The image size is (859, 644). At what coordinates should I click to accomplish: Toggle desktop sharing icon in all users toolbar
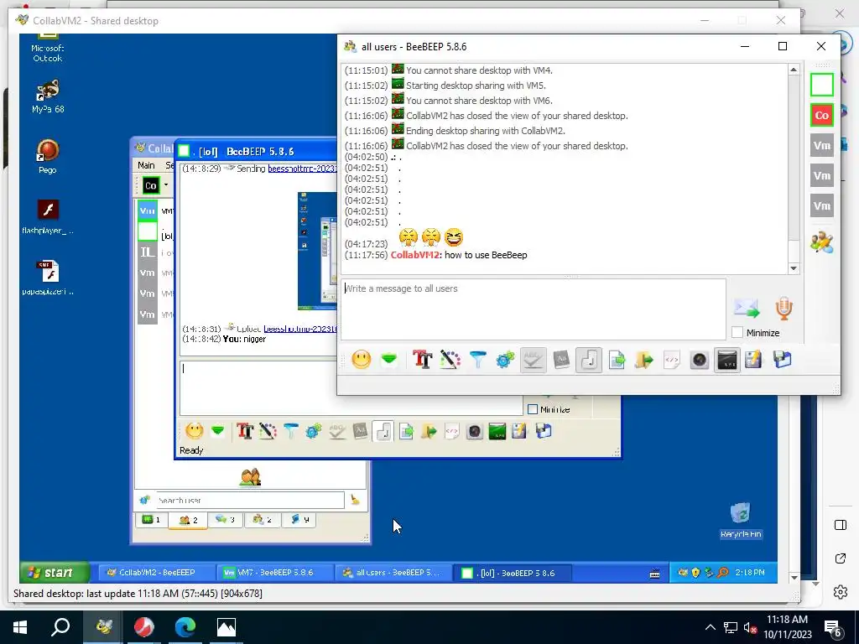[727, 360]
